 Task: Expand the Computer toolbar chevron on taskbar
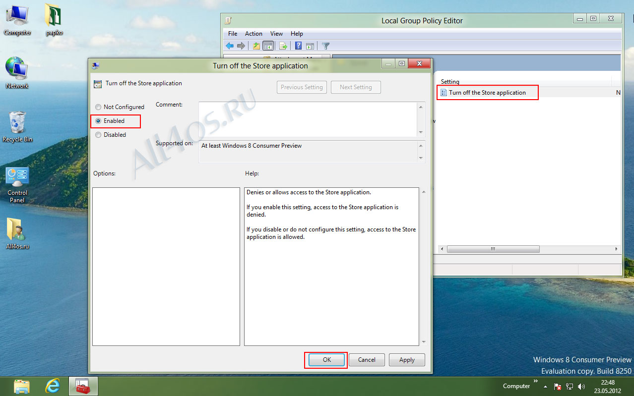pos(535,381)
